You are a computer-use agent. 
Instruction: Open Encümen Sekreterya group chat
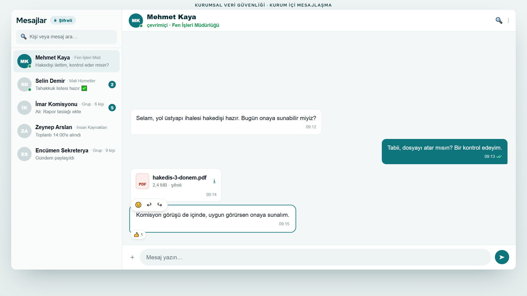(66, 154)
